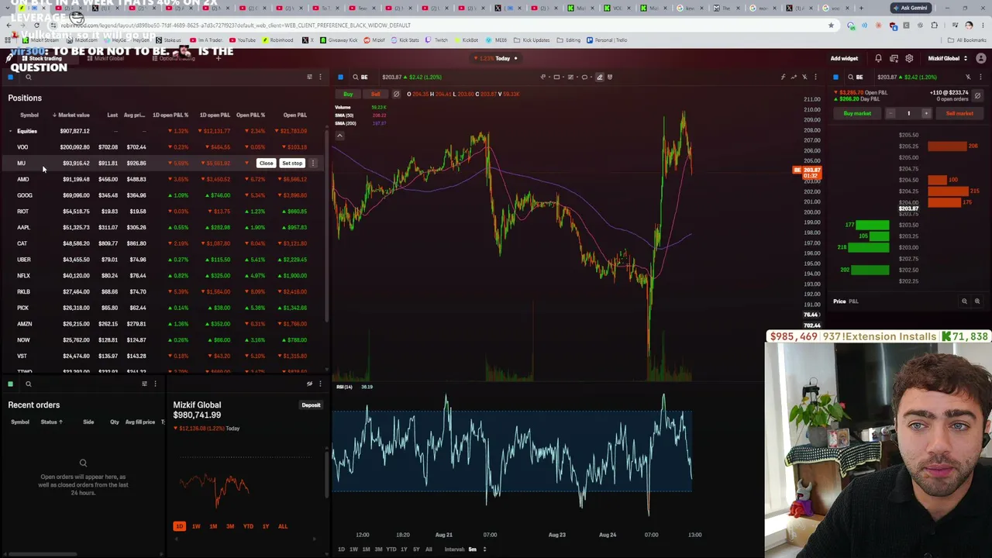Click Buy market in the order ladder
The image size is (992, 558).
(x=857, y=113)
